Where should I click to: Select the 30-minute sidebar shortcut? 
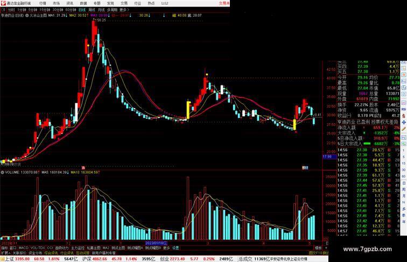click(404, 170)
